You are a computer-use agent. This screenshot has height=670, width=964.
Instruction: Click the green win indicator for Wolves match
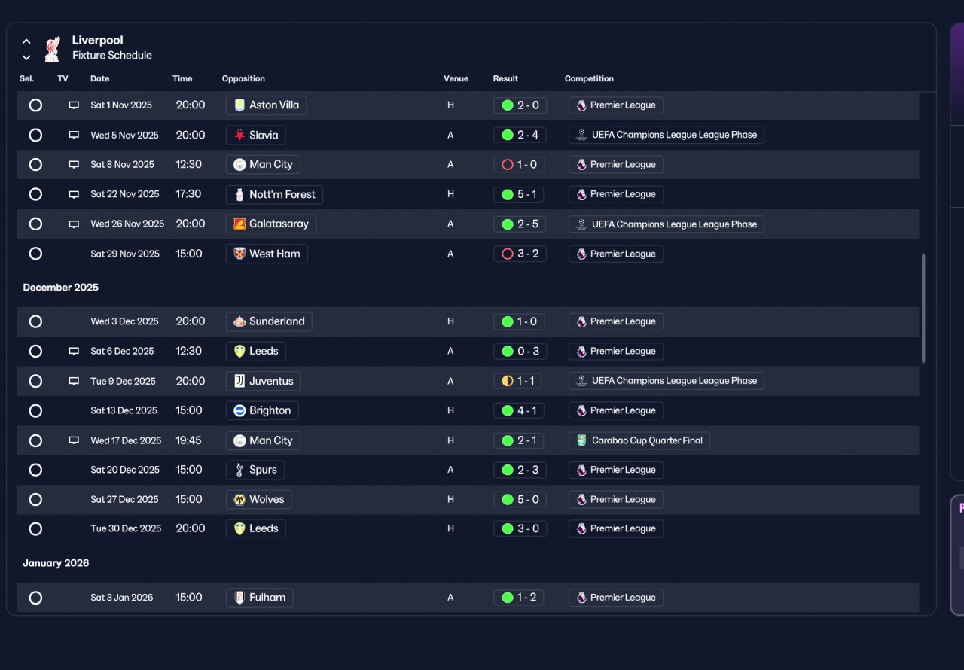(508, 499)
